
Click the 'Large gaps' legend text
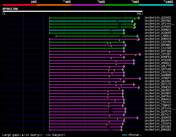(12, 135)
